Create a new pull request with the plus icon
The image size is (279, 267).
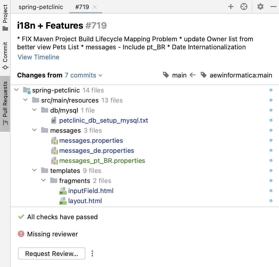[231, 7]
